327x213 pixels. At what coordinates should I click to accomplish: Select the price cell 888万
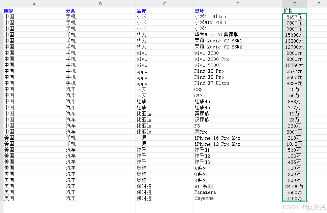pos(294,101)
